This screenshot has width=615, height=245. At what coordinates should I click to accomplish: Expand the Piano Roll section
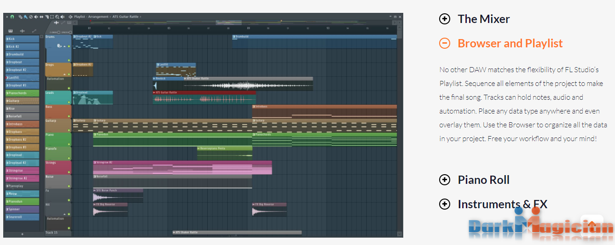pyautogui.click(x=474, y=180)
